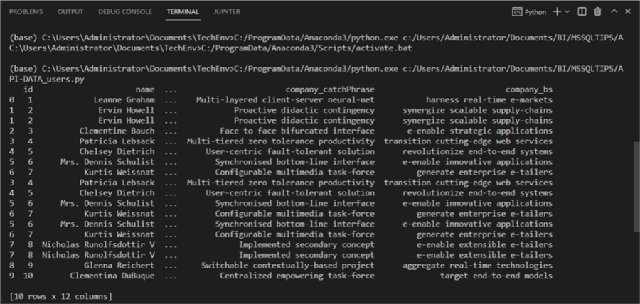
Task: Click the company_bs column header
Action: pyautogui.click(x=529, y=90)
